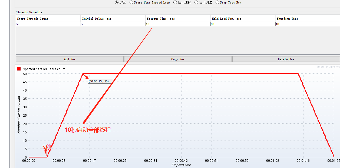Select the Start Next Thread Loop option
The height and width of the screenshot is (168, 340).
132,2
